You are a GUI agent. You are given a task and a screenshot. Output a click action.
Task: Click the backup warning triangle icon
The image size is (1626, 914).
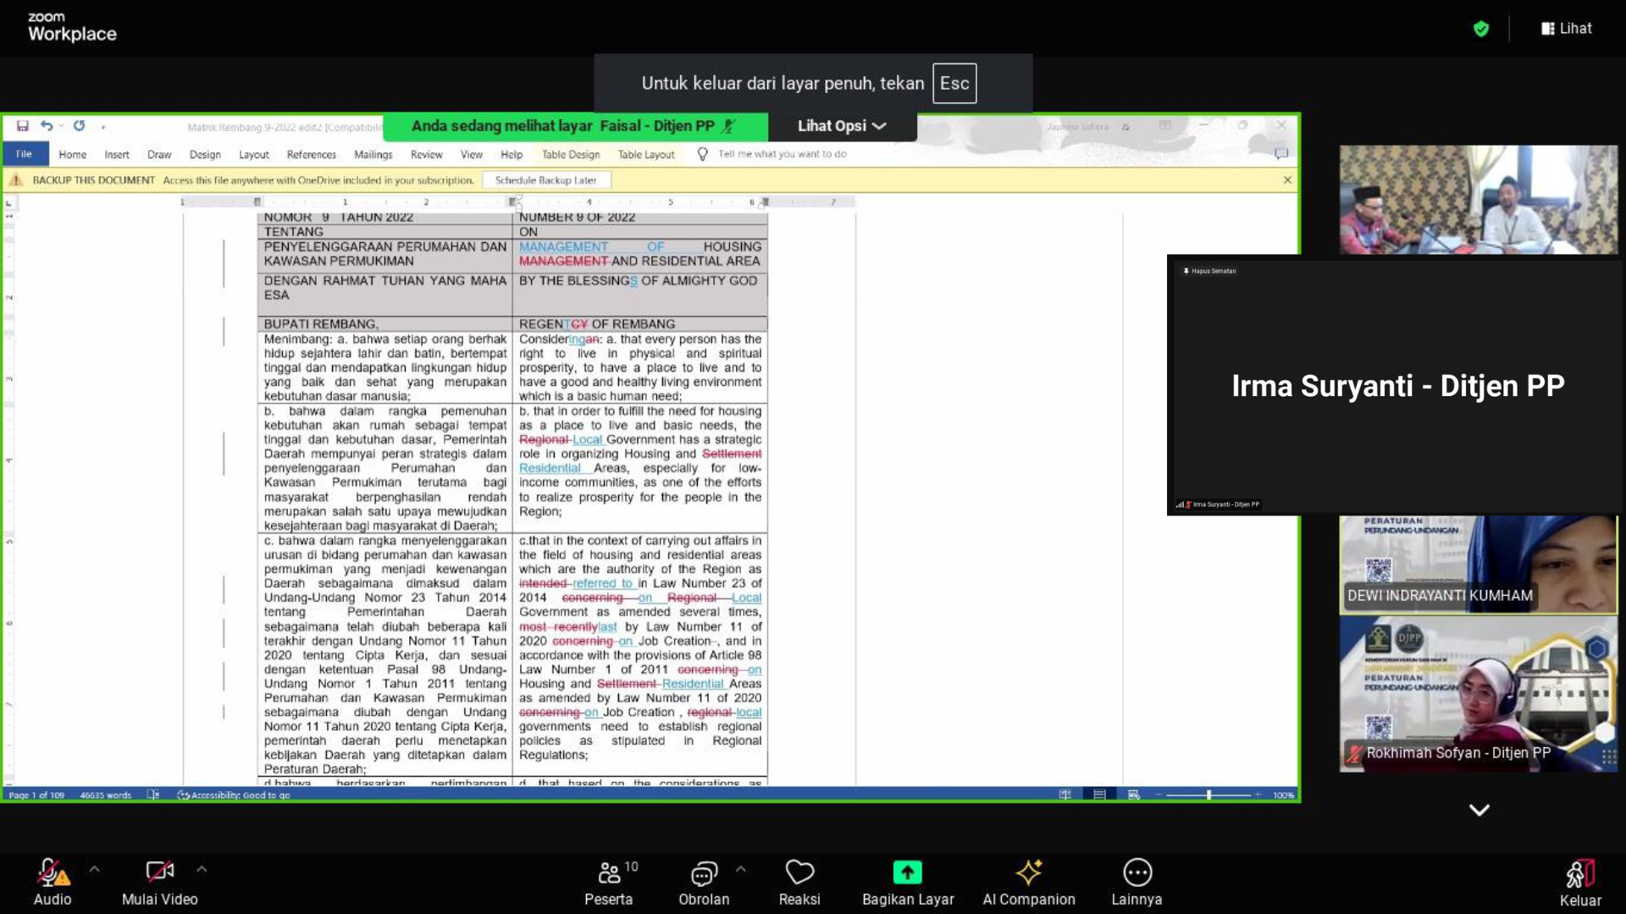[x=16, y=180]
